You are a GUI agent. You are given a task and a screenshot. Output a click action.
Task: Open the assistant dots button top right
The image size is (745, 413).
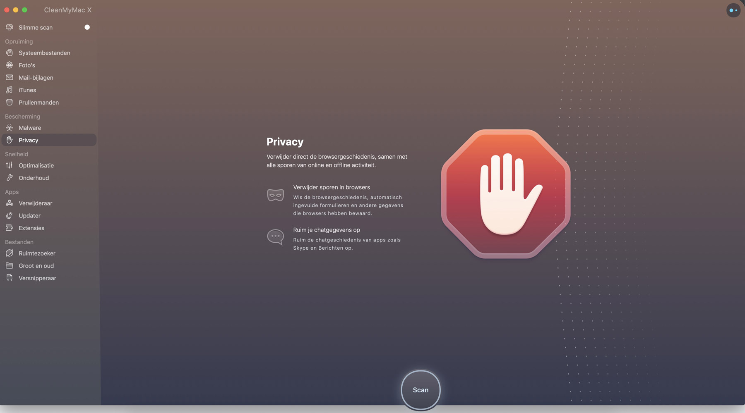click(x=733, y=10)
